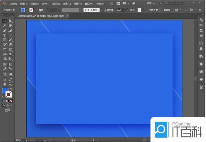This screenshot has height=142, width=206.
Task: Select the Symbol Sprayer tool
Action: pos(5,74)
